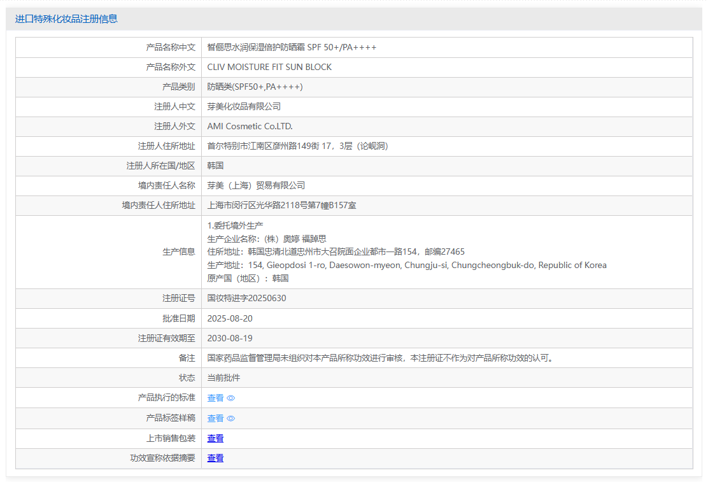Image resolution: width=708 pixels, height=482 pixels.
Task: Click the CLIV MOISTURE FIT SUN BLOCK value
Action: (x=269, y=67)
